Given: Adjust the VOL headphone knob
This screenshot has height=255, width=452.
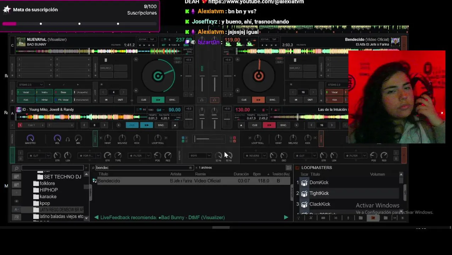Looking at the screenshot, I should click(x=57, y=138).
